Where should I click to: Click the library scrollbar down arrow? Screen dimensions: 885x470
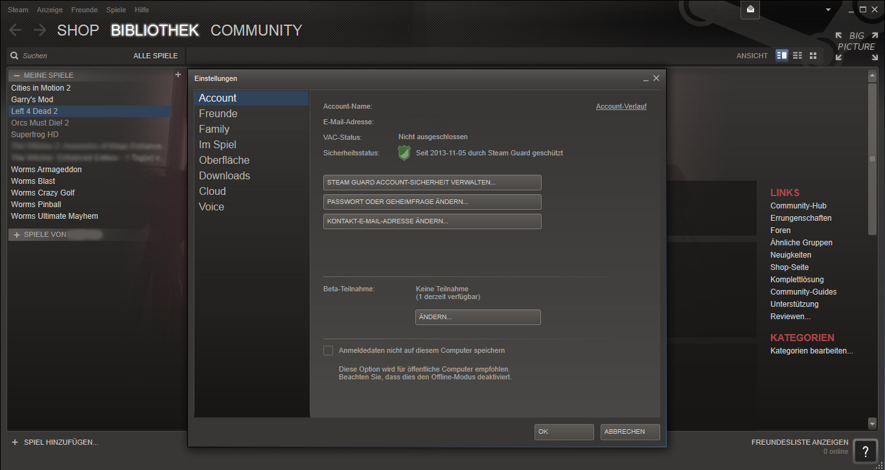pyautogui.click(x=872, y=423)
